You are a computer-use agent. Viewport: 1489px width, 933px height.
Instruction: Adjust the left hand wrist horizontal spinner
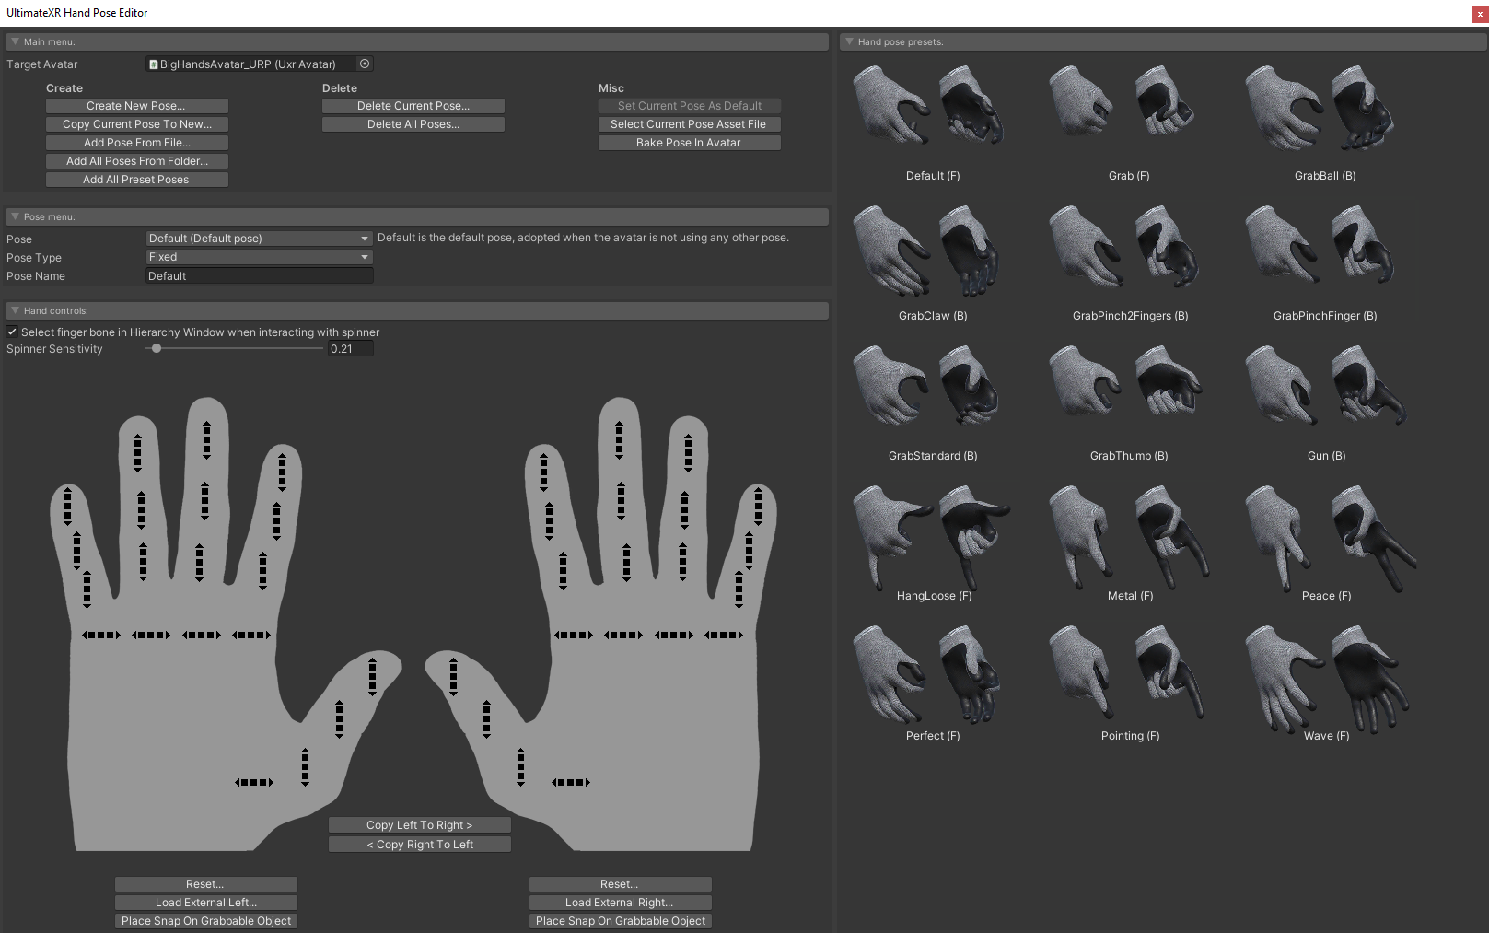pos(254,782)
